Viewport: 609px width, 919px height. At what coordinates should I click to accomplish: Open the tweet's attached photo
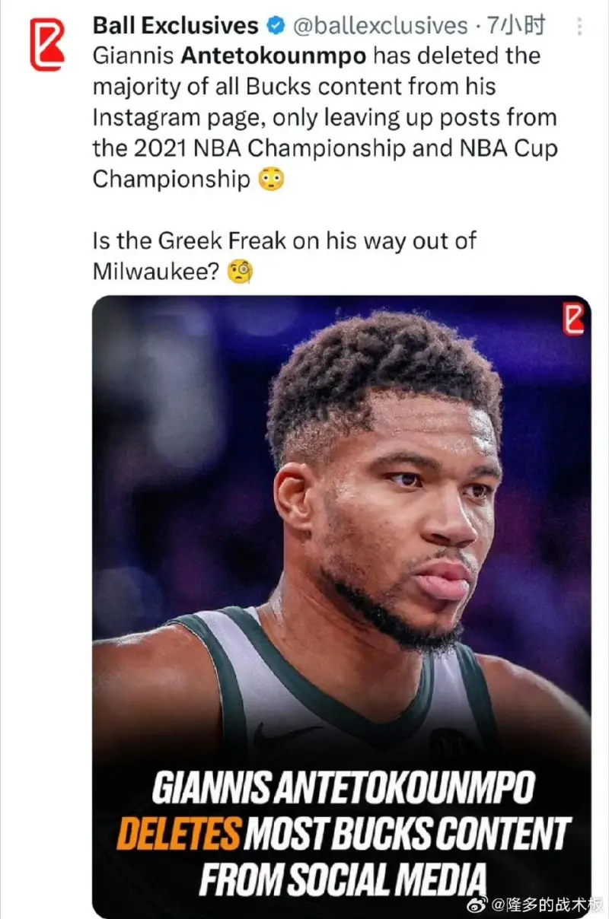341,533
